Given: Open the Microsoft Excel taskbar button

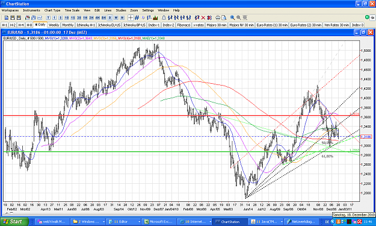Looking at the screenshot, I should tap(158, 222).
